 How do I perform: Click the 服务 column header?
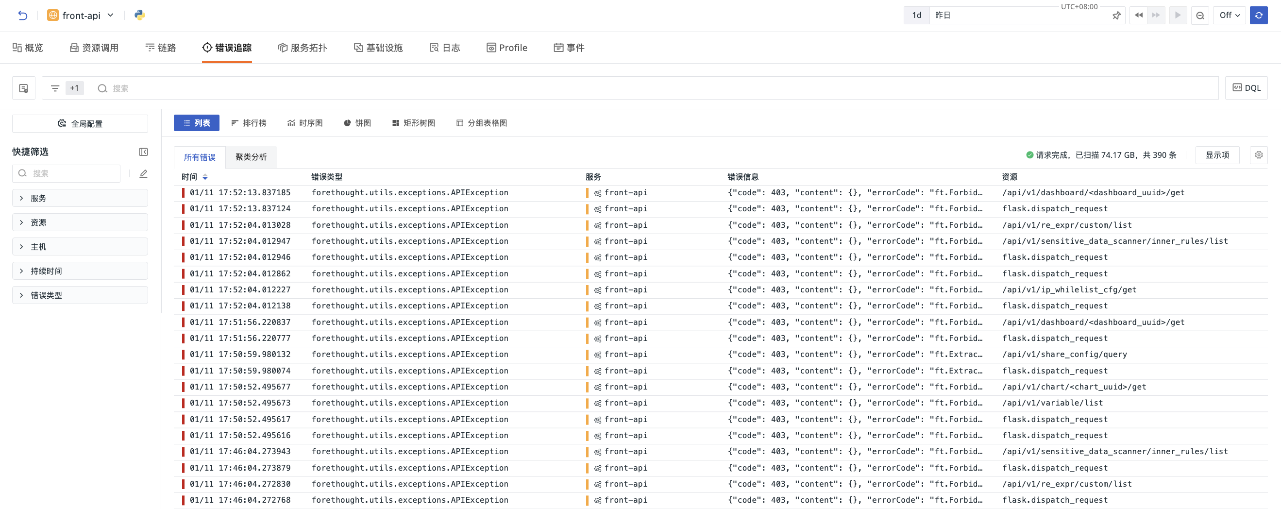(593, 177)
